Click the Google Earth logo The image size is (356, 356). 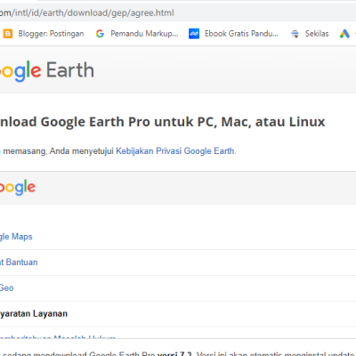[47, 70]
